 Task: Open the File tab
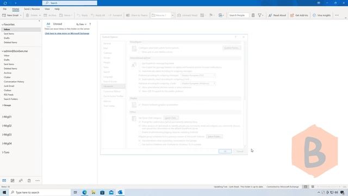click(x=5, y=9)
